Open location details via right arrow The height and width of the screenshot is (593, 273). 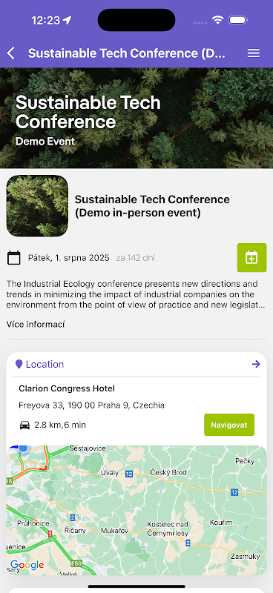(256, 364)
